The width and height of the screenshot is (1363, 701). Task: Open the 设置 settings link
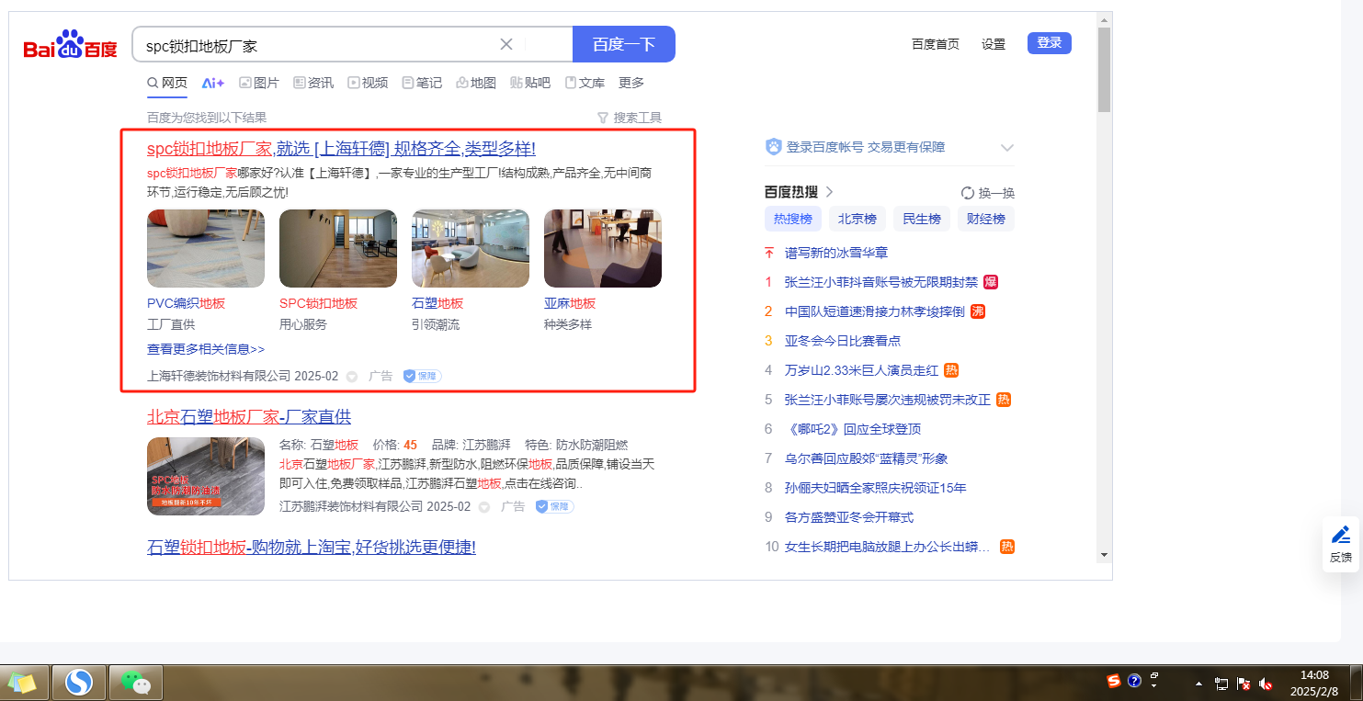[994, 44]
